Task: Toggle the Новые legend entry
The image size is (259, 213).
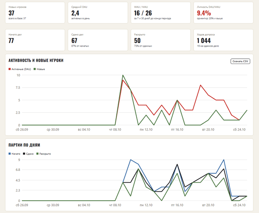Action: click(39, 69)
